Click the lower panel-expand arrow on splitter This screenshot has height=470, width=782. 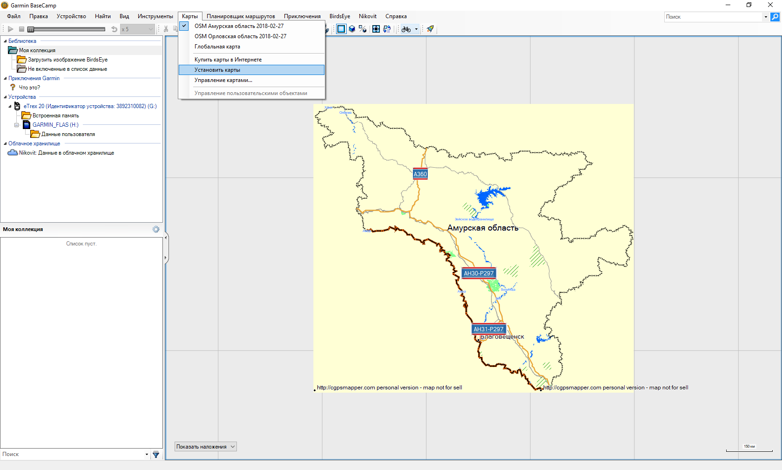pyautogui.click(x=166, y=258)
